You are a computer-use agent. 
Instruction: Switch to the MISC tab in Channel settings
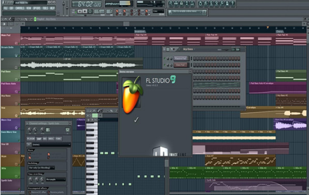pos(51,139)
